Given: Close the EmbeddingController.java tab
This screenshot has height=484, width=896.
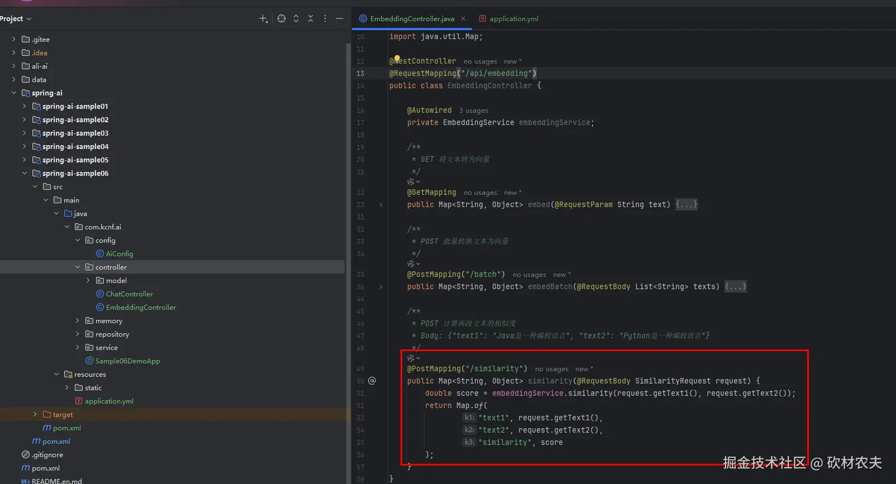Looking at the screenshot, I should pyautogui.click(x=463, y=19).
